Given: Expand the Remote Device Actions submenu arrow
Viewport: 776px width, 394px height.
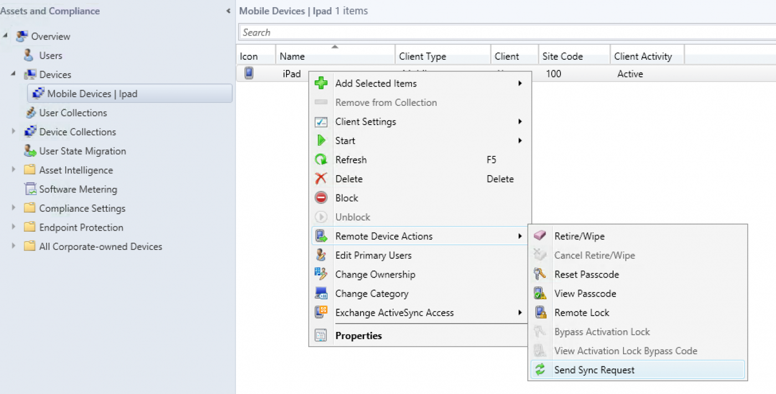Looking at the screenshot, I should click(x=519, y=236).
